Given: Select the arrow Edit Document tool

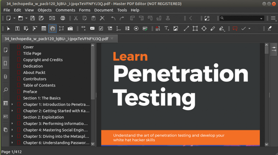Looking at the screenshot, I should click(8, 28).
